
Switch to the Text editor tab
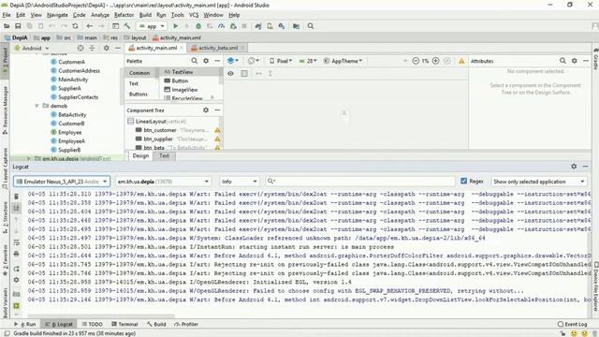point(164,155)
